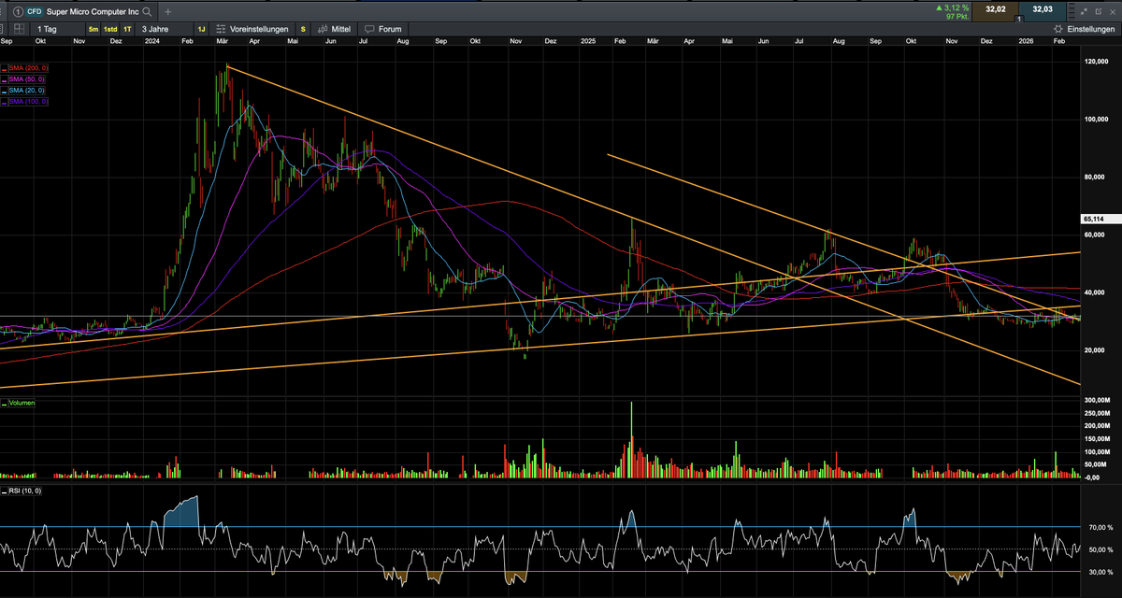Open the 1 Tag timeframe dropdown

[47, 29]
